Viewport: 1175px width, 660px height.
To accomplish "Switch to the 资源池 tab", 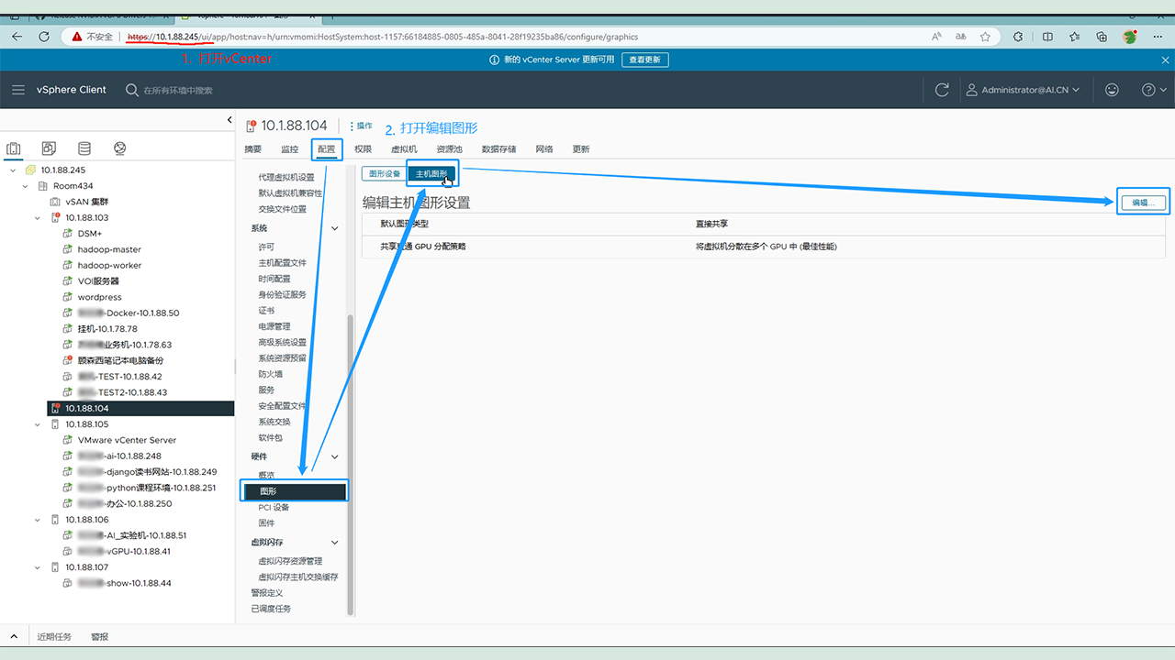I will [450, 149].
